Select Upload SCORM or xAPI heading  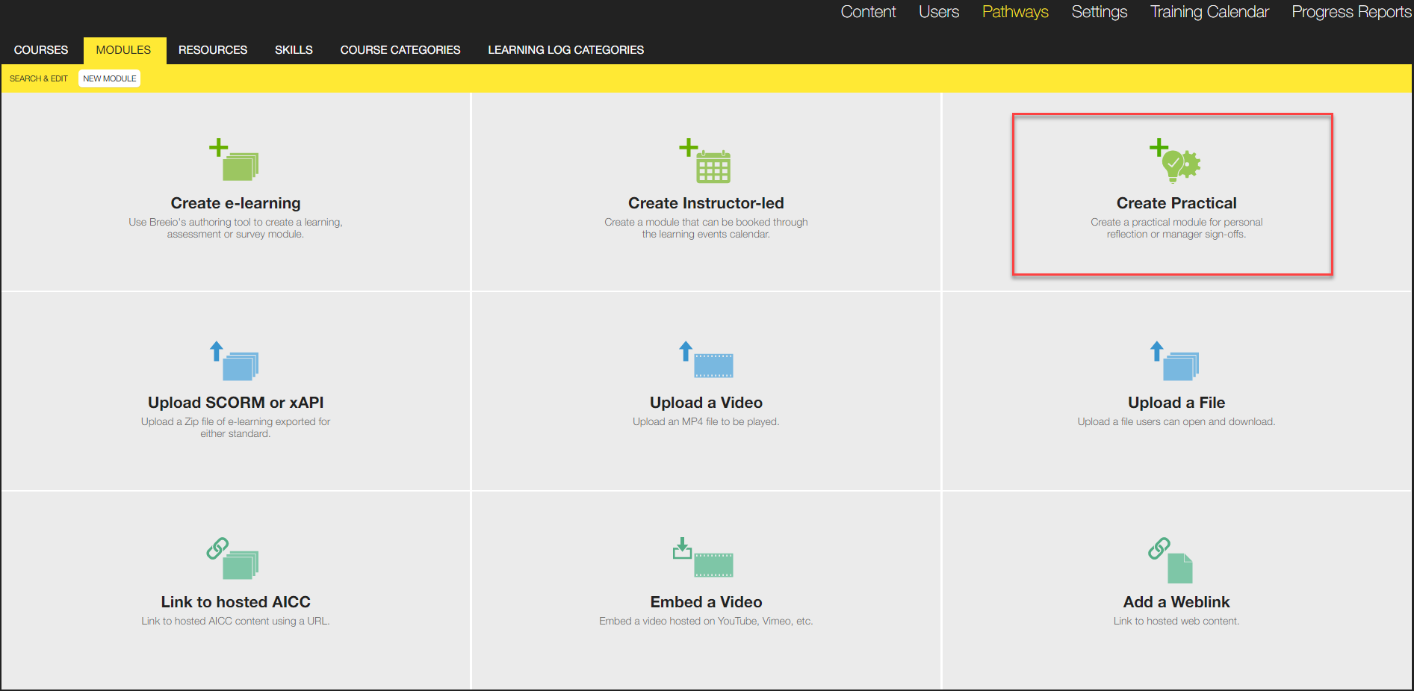(235, 403)
